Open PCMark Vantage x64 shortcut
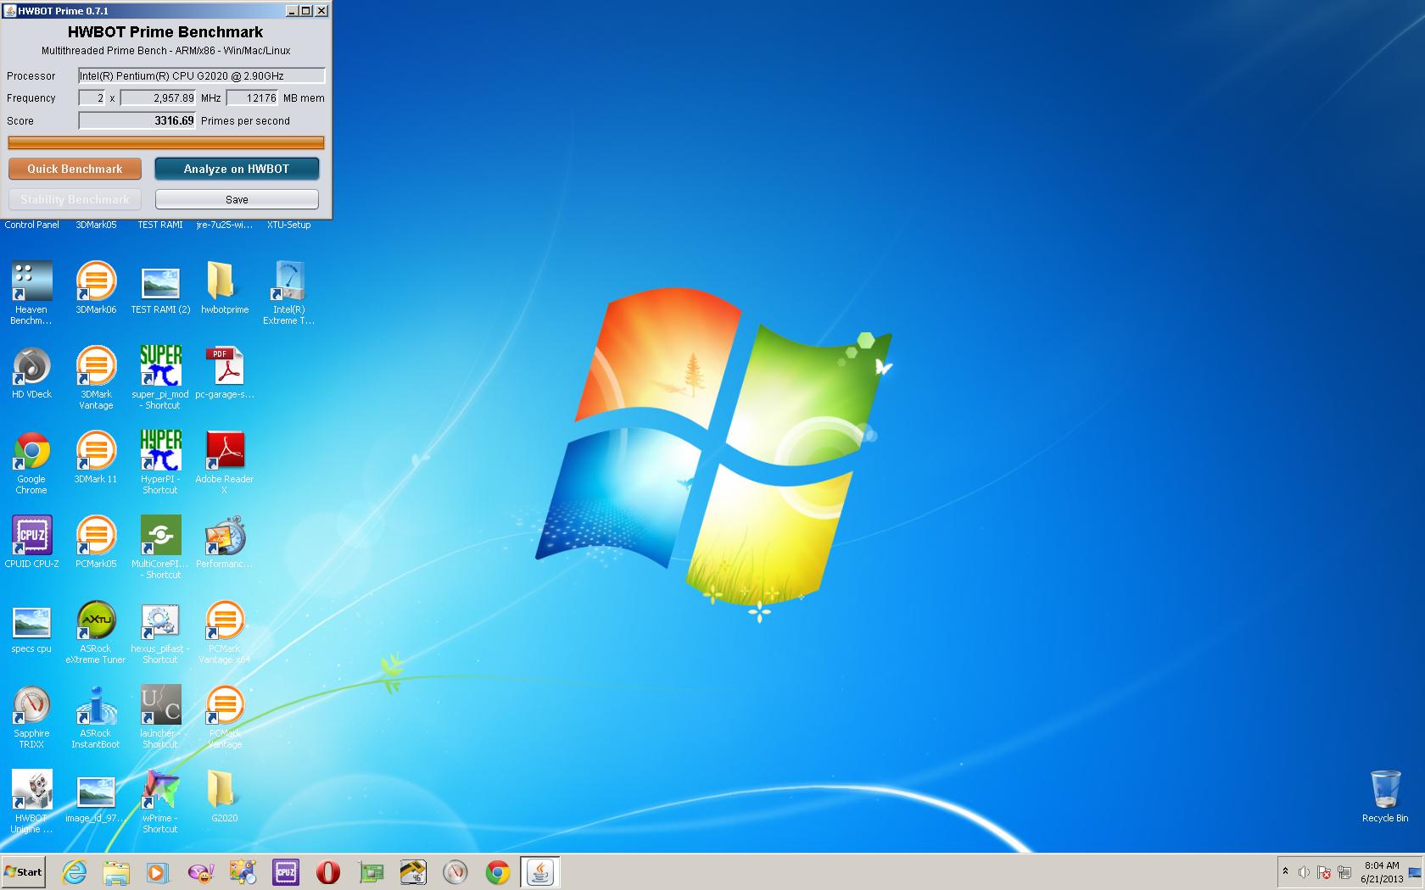Image resolution: width=1425 pixels, height=890 pixels. [225, 631]
